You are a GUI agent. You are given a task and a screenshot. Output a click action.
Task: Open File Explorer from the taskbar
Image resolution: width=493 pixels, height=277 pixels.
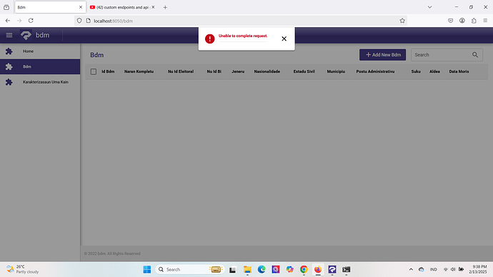247,269
